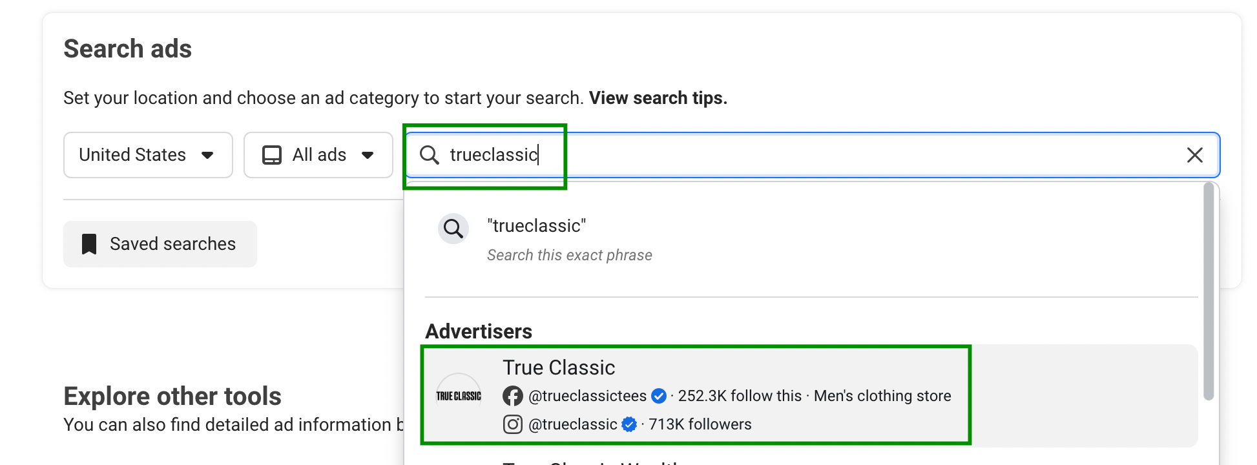Image resolution: width=1257 pixels, height=465 pixels.
Task: Click the Facebook icon beside @trueclassictees
Action: click(x=513, y=396)
